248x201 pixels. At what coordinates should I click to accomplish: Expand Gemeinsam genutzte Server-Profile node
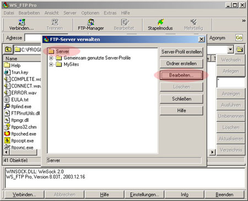click(x=51, y=58)
